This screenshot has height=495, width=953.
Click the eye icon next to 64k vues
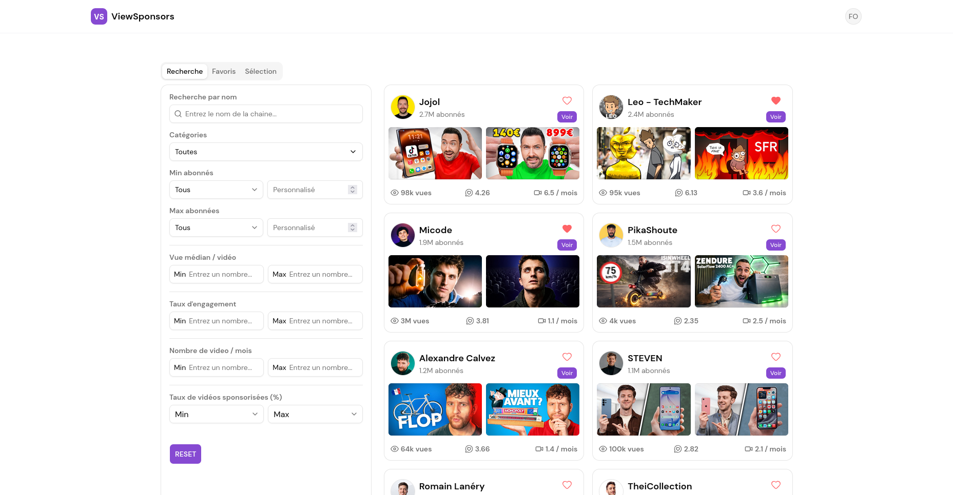(x=395, y=449)
